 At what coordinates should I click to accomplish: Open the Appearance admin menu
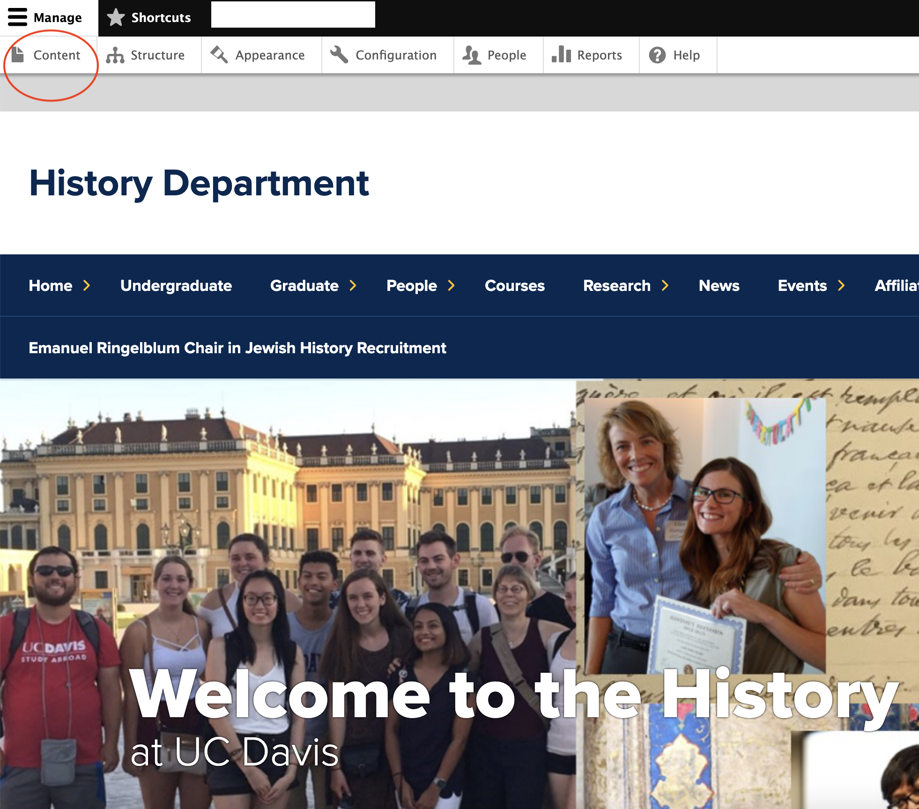click(262, 55)
